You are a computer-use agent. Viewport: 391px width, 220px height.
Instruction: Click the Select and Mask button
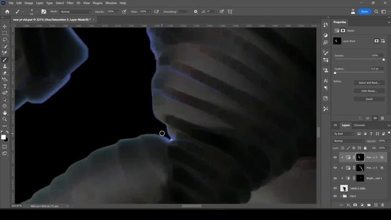point(369,82)
